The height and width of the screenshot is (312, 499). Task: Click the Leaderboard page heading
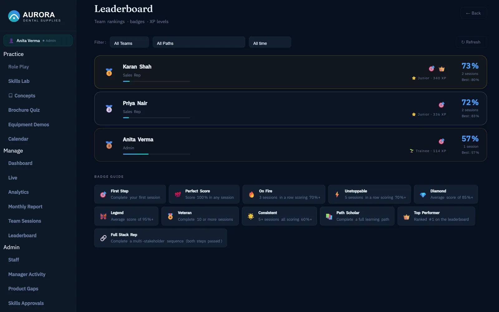pyautogui.click(x=124, y=9)
